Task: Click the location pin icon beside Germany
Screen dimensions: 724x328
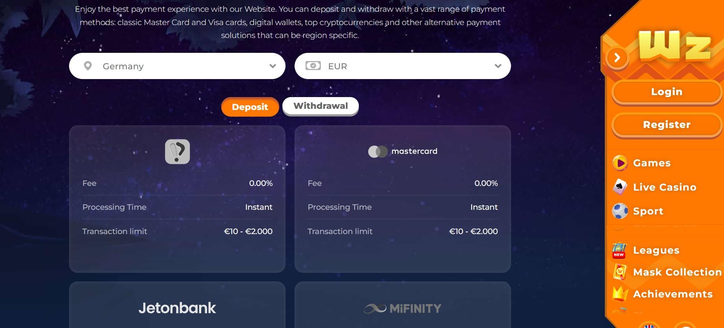Action: (88, 66)
